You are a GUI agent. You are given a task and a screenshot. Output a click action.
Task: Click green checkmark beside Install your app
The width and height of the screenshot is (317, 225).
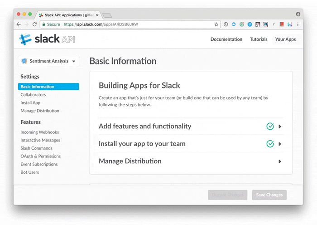270,144
